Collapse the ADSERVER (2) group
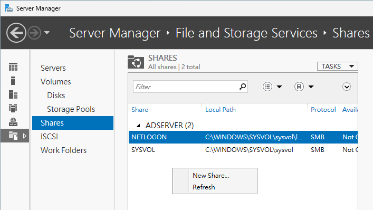The width and height of the screenshot is (373, 210). (x=138, y=126)
